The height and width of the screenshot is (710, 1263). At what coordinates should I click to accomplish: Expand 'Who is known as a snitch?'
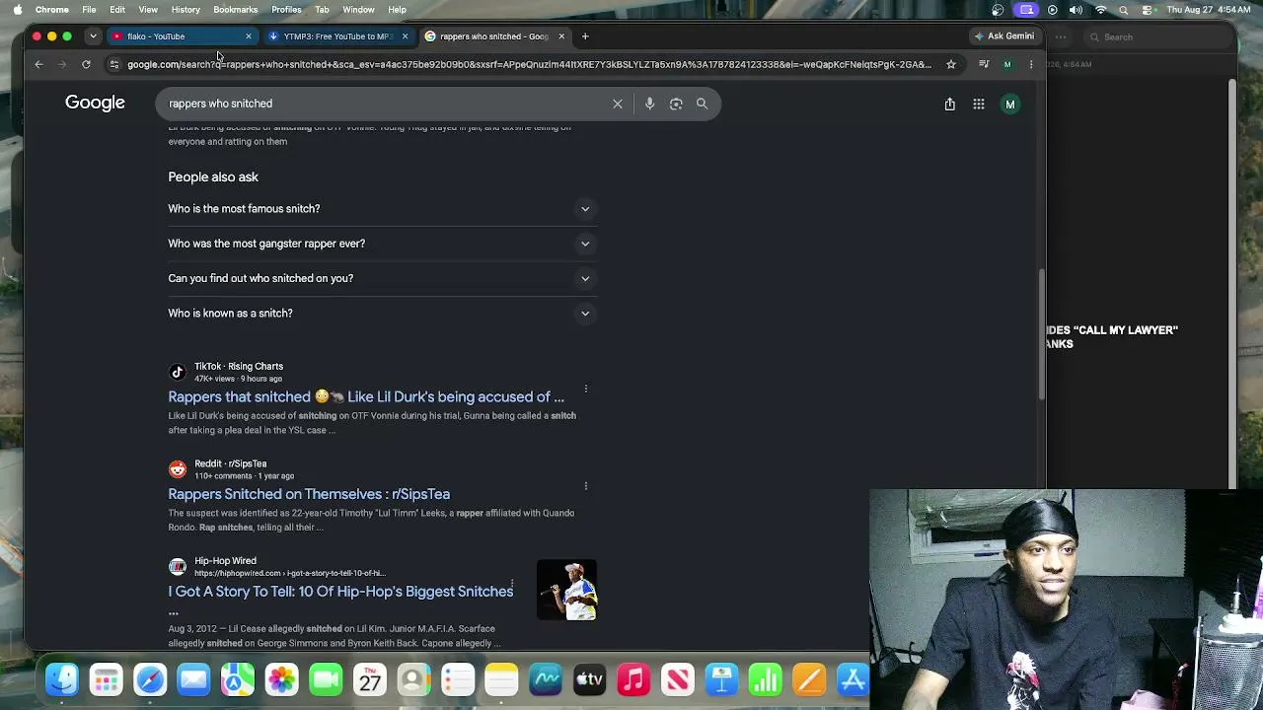[382, 313]
